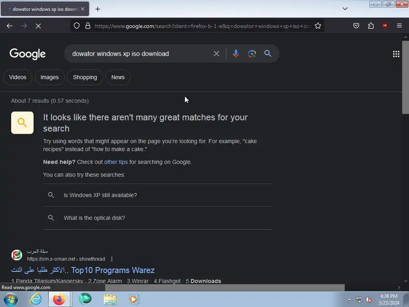Screen dimensions: 409x307
Task: Search 'Is Windows XP still available?'
Action: point(157,195)
